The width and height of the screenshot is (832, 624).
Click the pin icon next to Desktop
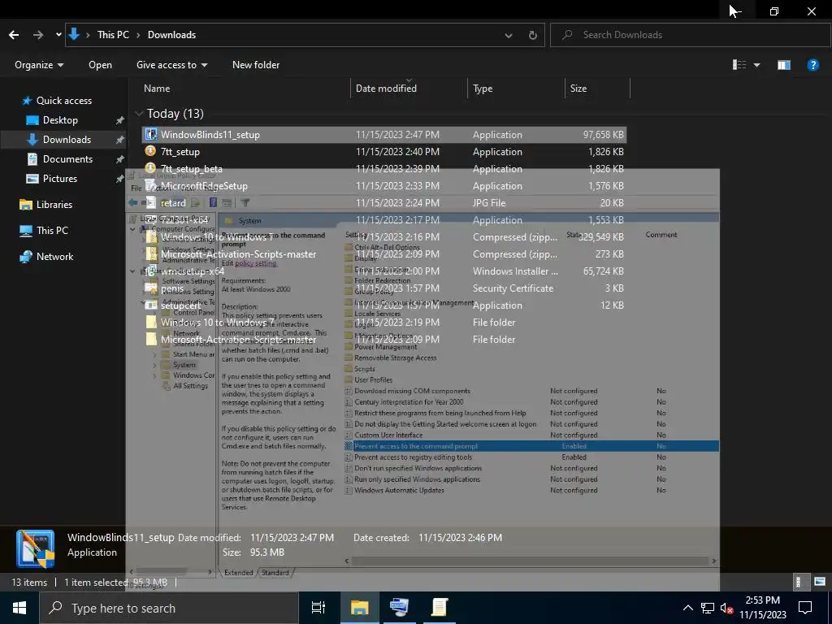[120, 120]
